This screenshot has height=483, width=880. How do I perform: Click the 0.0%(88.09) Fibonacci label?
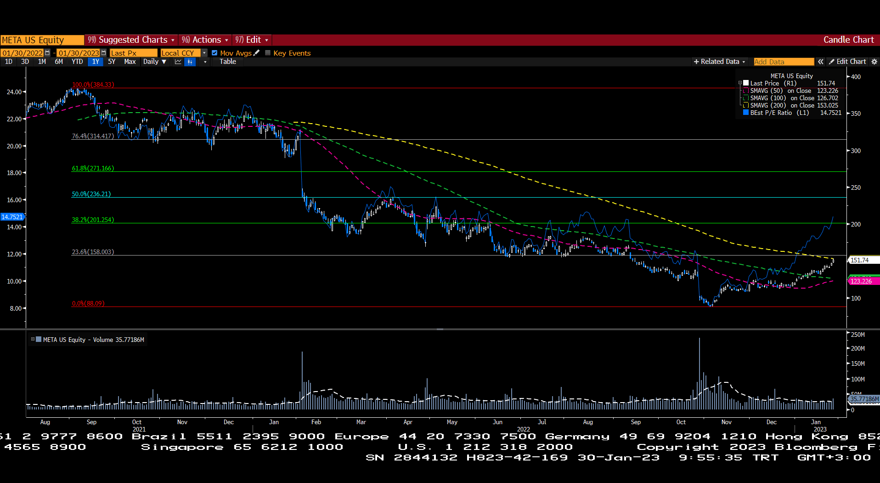pyautogui.click(x=88, y=303)
